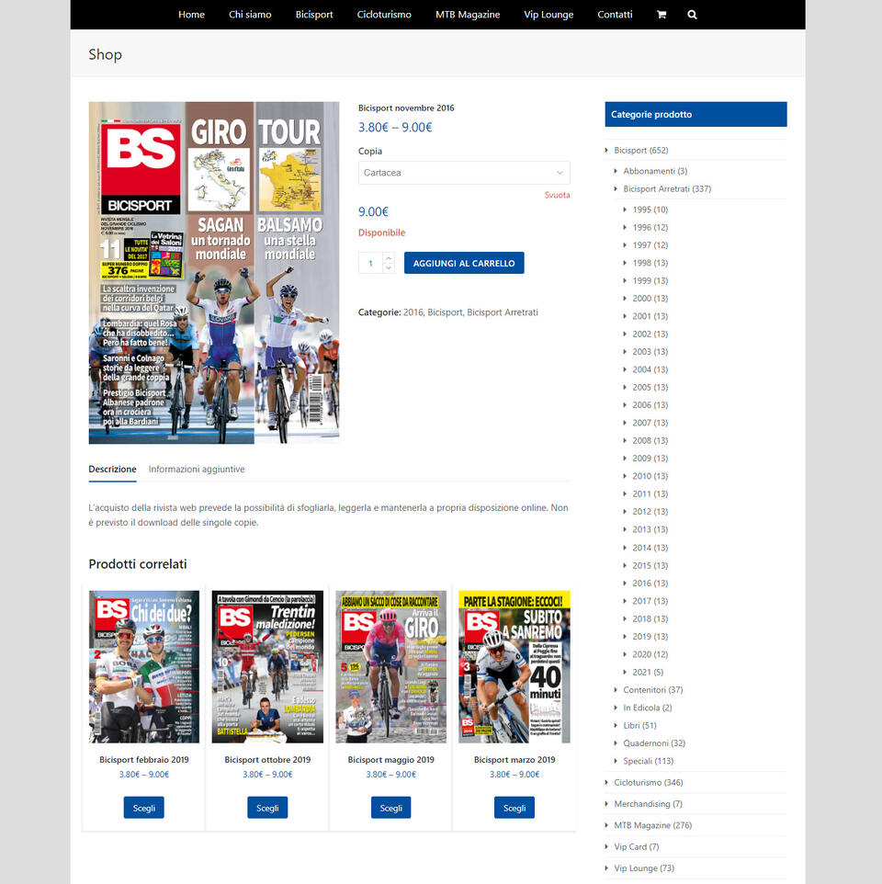Select the 2019 (13) archive year
The height and width of the screenshot is (884, 882).
(650, 637)
